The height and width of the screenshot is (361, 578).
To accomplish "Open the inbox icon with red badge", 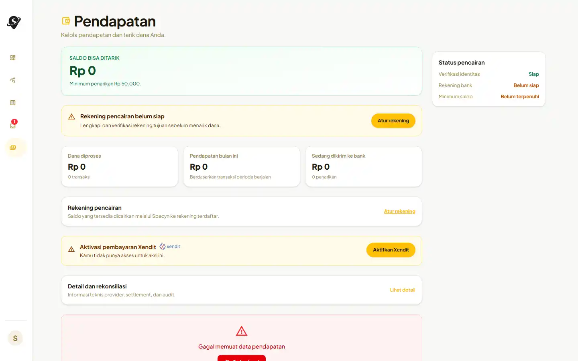I will coord(13,124).
